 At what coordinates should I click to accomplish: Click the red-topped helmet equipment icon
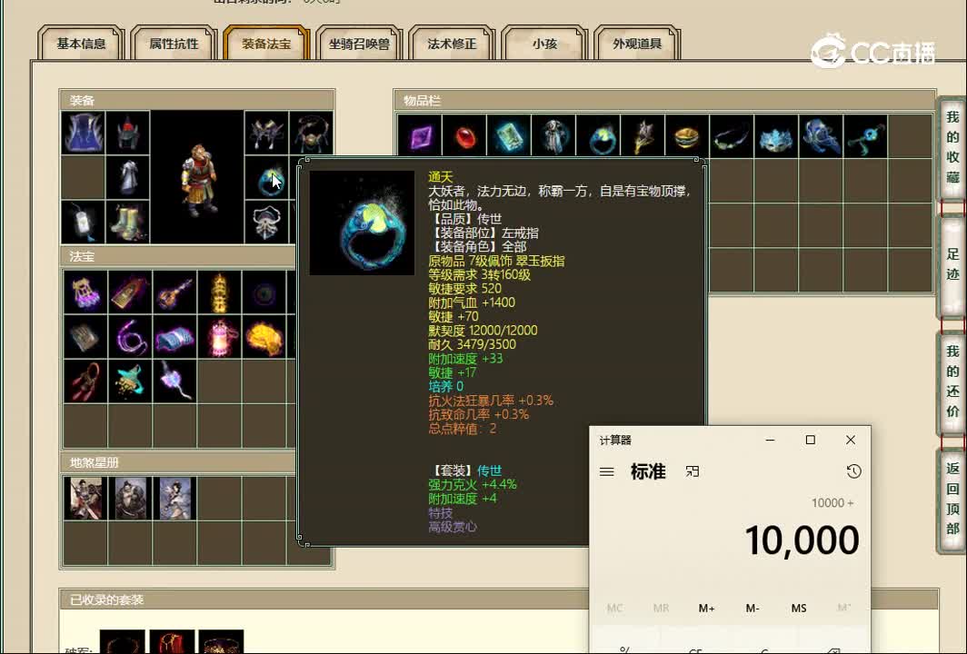(127, 133)
